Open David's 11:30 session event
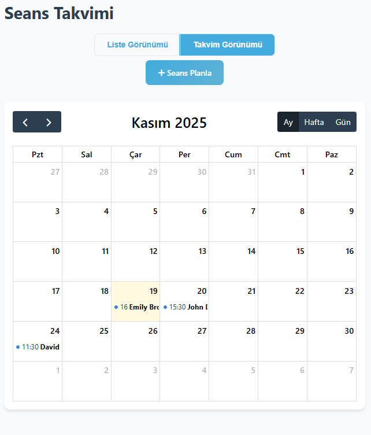371x435 pixels. tap(39, 347)
